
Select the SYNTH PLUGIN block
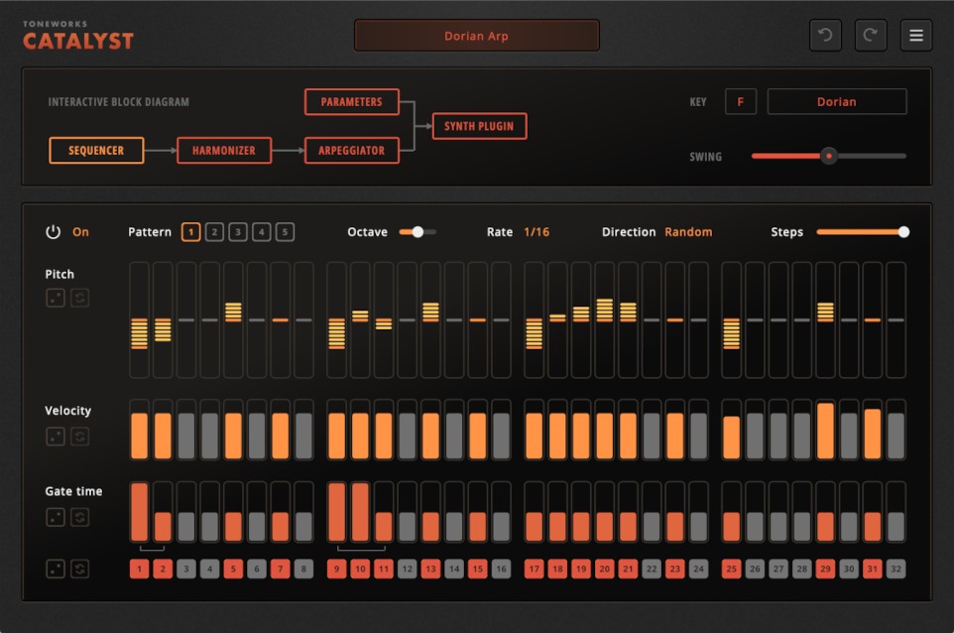(479, 126)
